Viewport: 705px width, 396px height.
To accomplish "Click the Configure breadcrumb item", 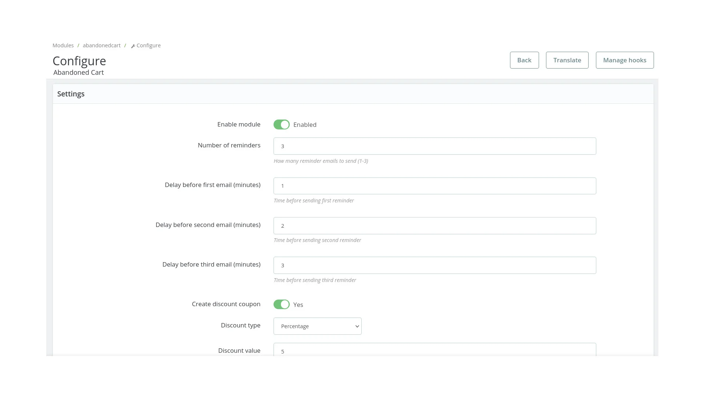I will point(148,45).
